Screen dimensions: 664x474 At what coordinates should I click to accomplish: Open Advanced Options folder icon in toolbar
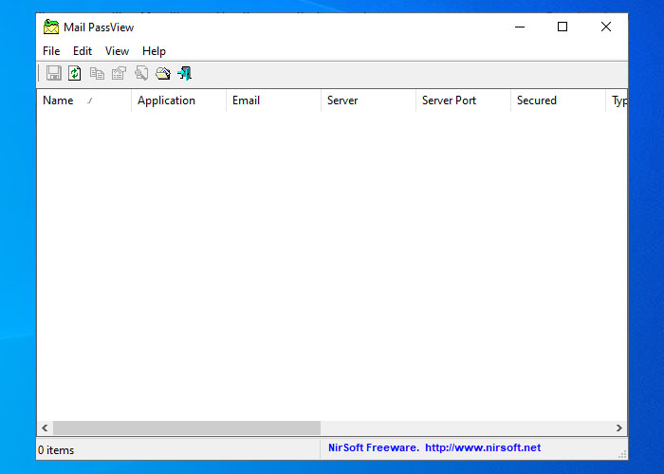[x=163, y=74]
